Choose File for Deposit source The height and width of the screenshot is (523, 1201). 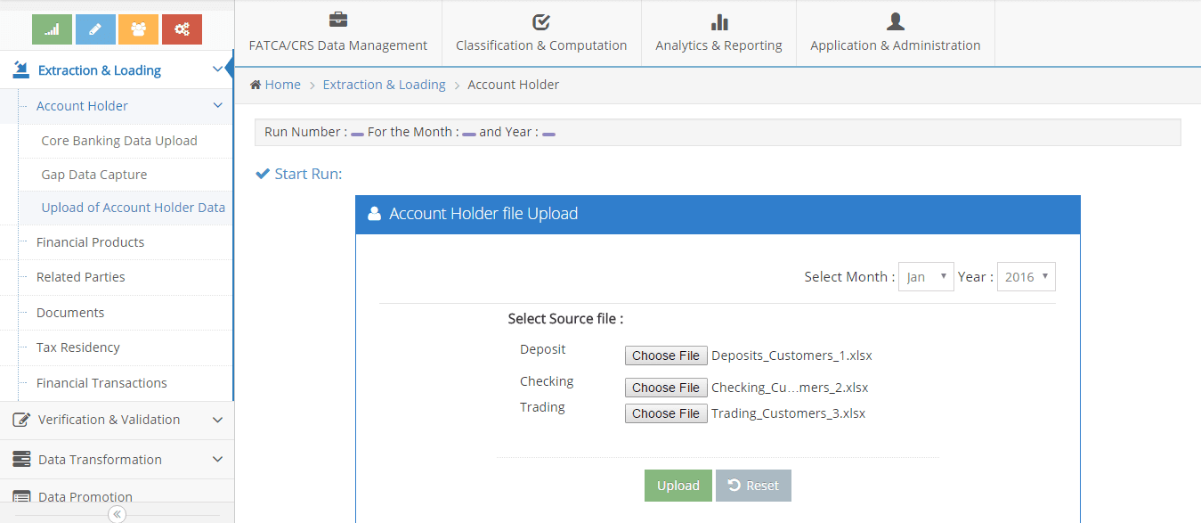666,355
